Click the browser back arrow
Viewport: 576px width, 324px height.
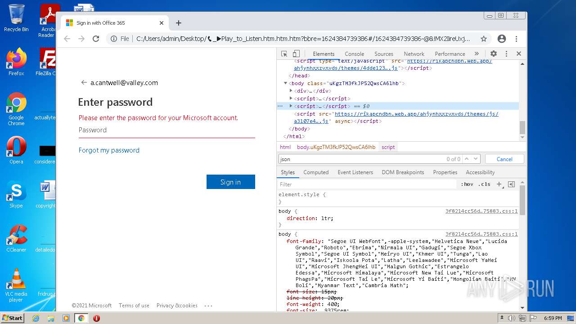[67, 39]
